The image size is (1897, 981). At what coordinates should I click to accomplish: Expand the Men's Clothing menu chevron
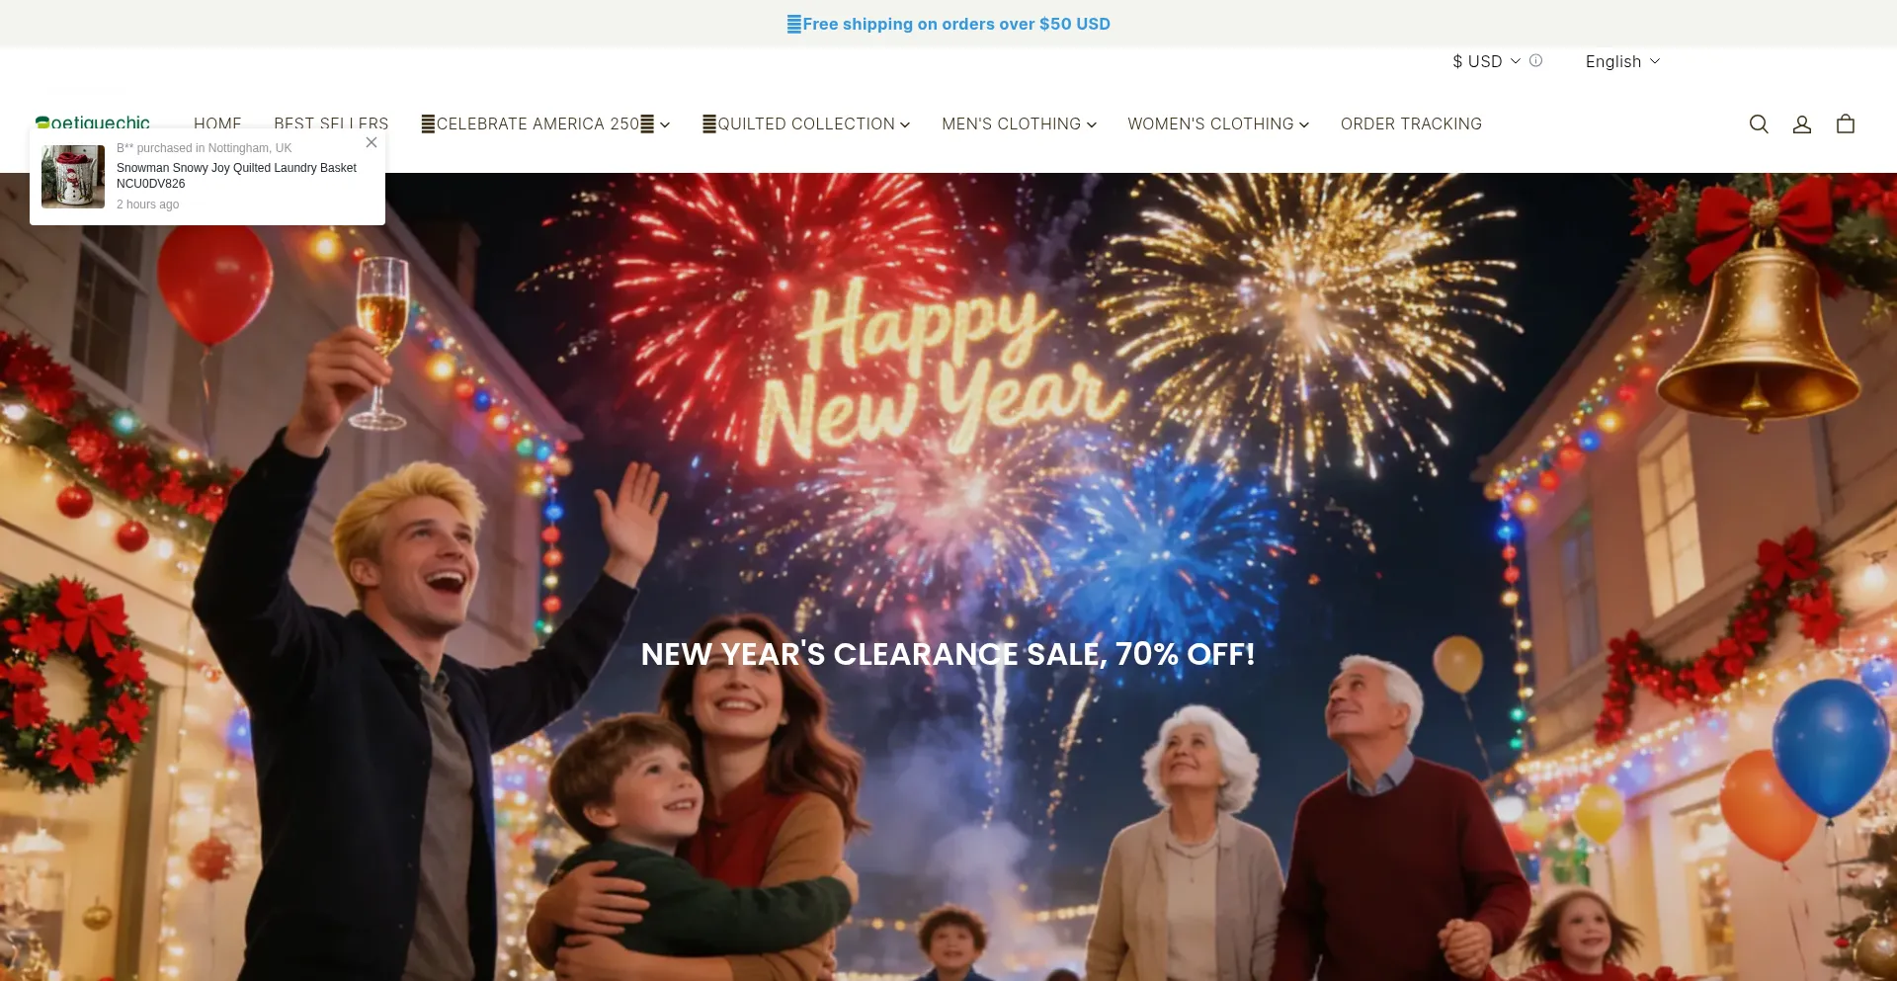click(x=1092, y=124)
